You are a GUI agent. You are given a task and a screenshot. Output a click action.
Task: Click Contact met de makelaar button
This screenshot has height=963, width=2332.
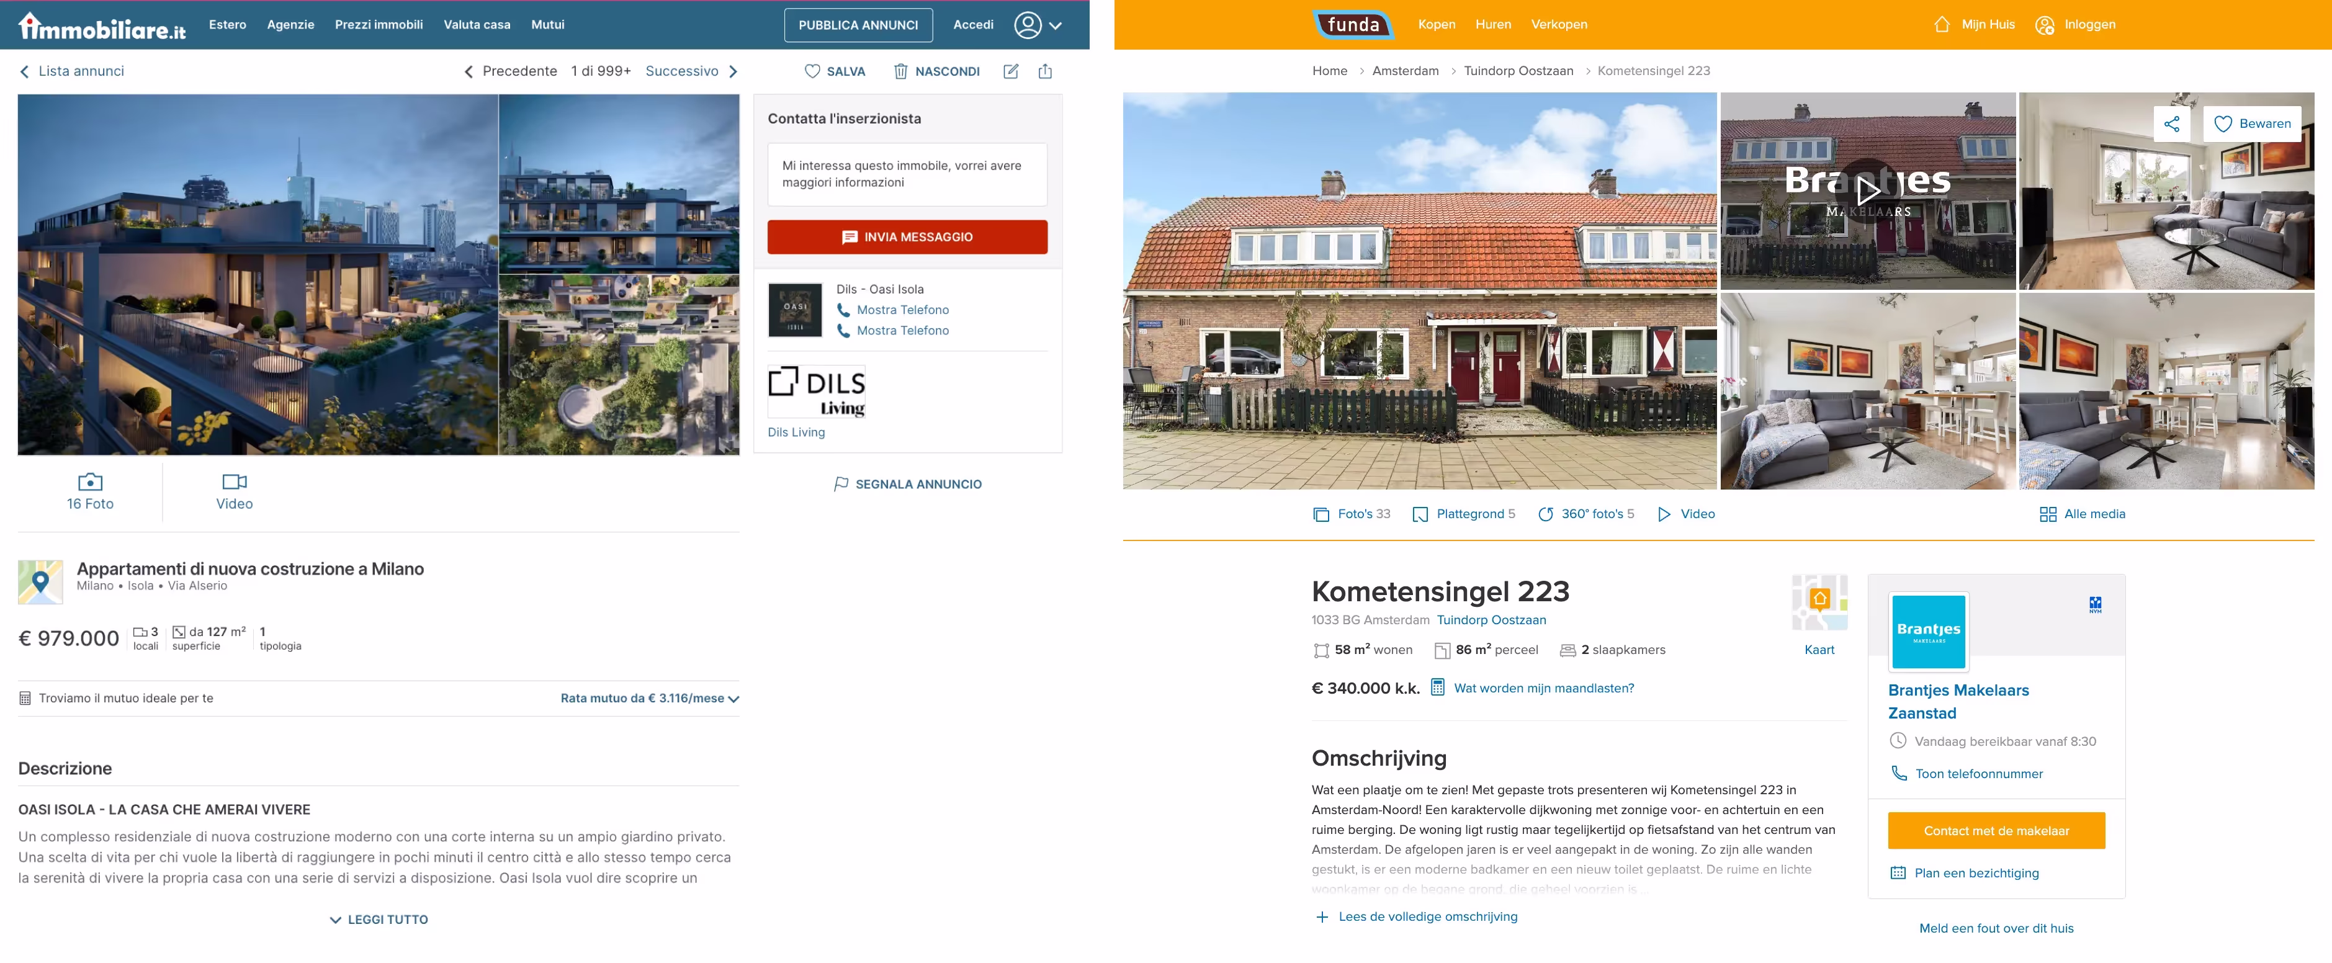tap(1996, 831)
